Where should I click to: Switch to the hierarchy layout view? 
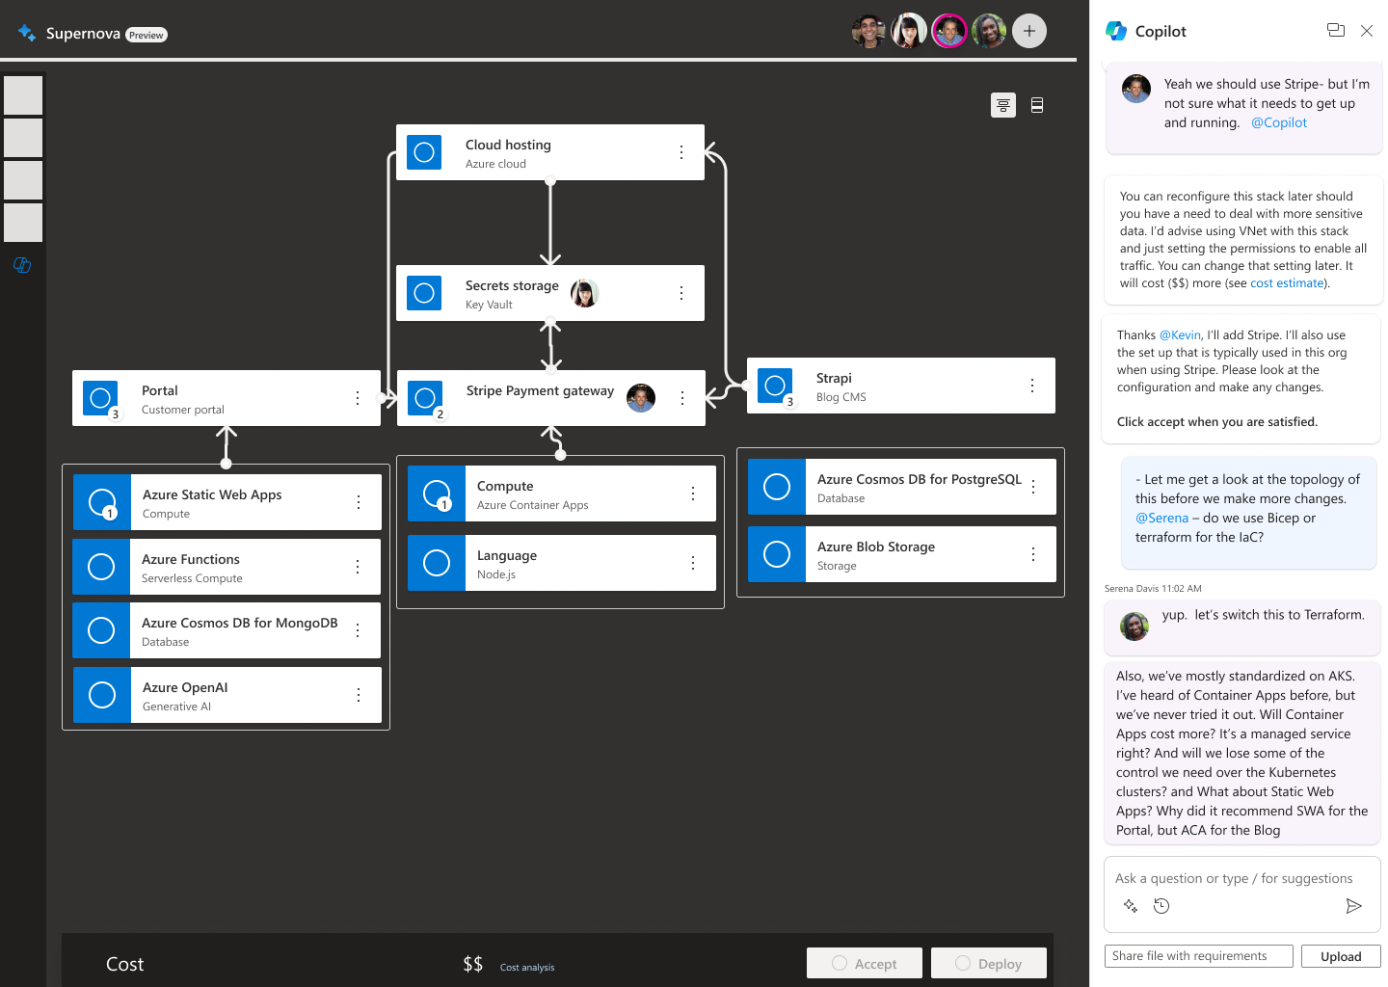pyautogui.click(x=1003, y=105)
